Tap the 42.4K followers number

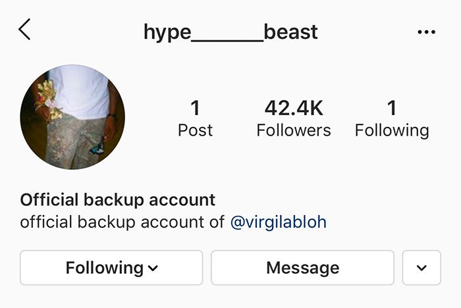294,108
